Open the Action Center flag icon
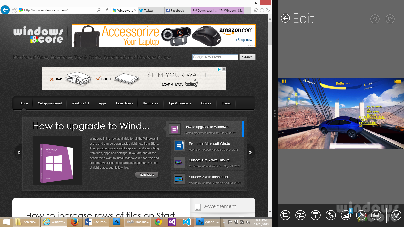404x227 pixels. coord(230,222)
